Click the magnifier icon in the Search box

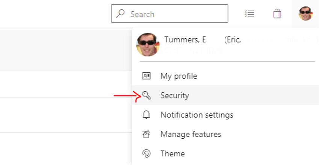click(121, 14)
